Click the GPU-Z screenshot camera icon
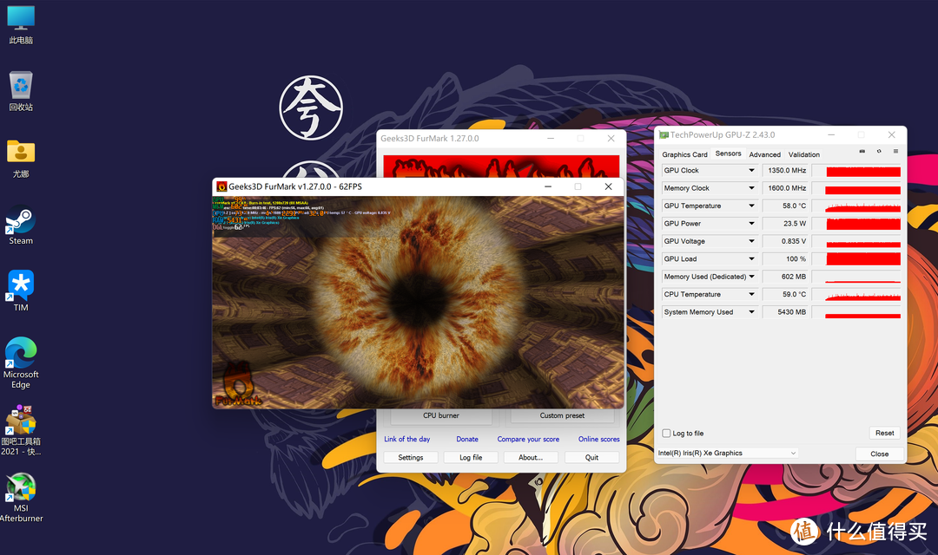The image size is (938, 555). point(862,152)
